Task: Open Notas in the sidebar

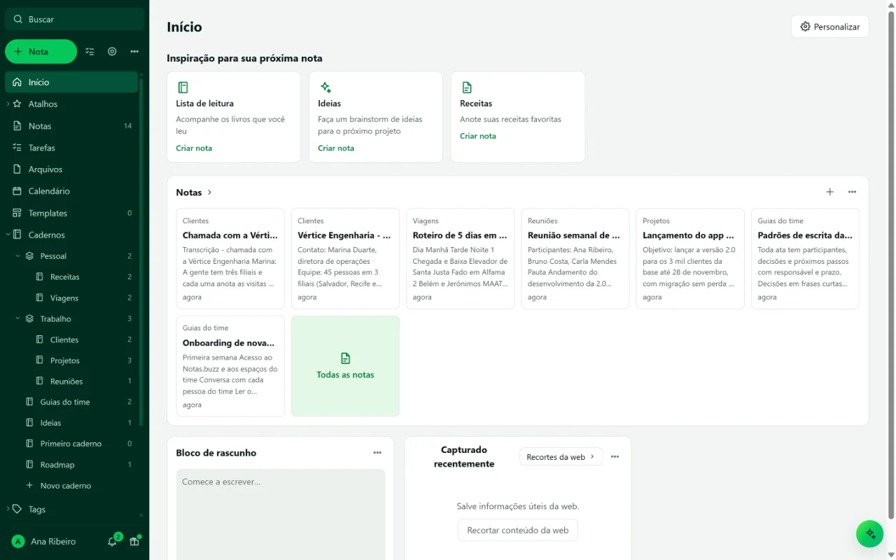Action: click(71, 126)
